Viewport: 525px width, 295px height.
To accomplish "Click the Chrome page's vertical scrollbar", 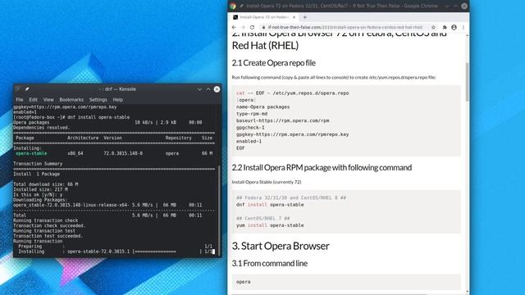I will [468, 82].
